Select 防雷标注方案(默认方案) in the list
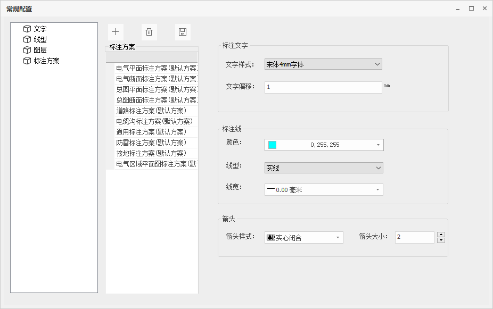Image resolution: width=493 pixels, height=309 pixels. (151, 143)
